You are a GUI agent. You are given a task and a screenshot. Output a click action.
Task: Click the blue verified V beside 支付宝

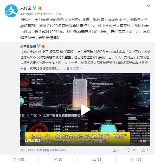click(x=35, y=8)
